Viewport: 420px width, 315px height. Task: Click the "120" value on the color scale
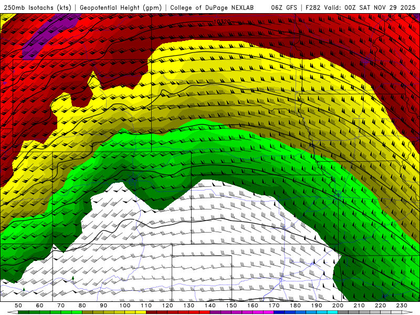tap(167, 306)
